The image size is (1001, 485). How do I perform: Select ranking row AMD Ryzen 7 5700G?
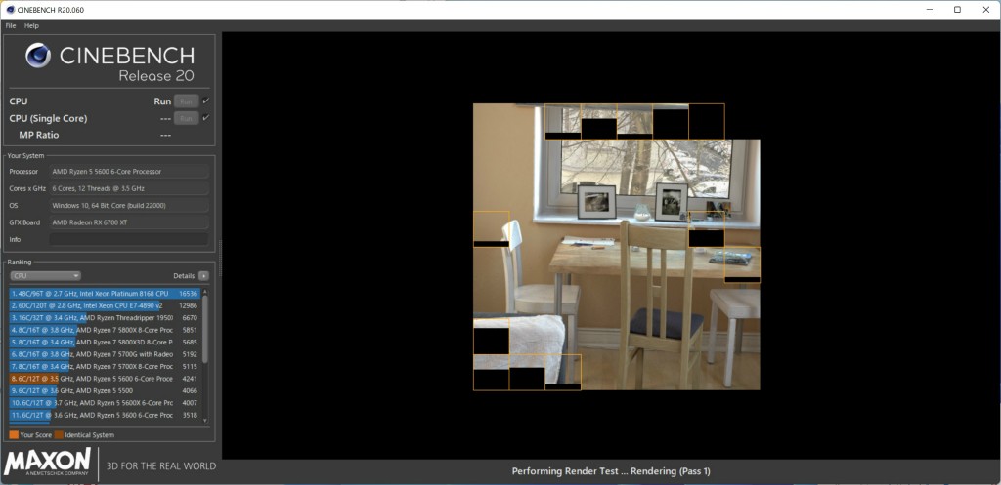pyautogui.click(x=105, y=354)
